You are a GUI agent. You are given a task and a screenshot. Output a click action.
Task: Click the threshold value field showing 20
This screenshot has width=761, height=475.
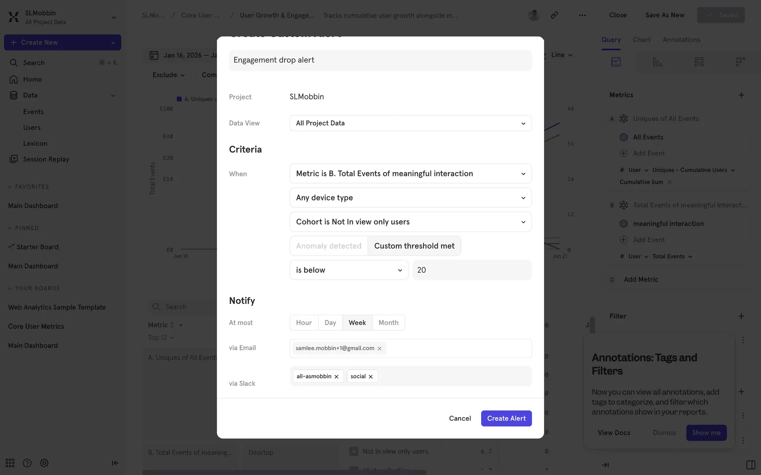[x=472, y=270]
